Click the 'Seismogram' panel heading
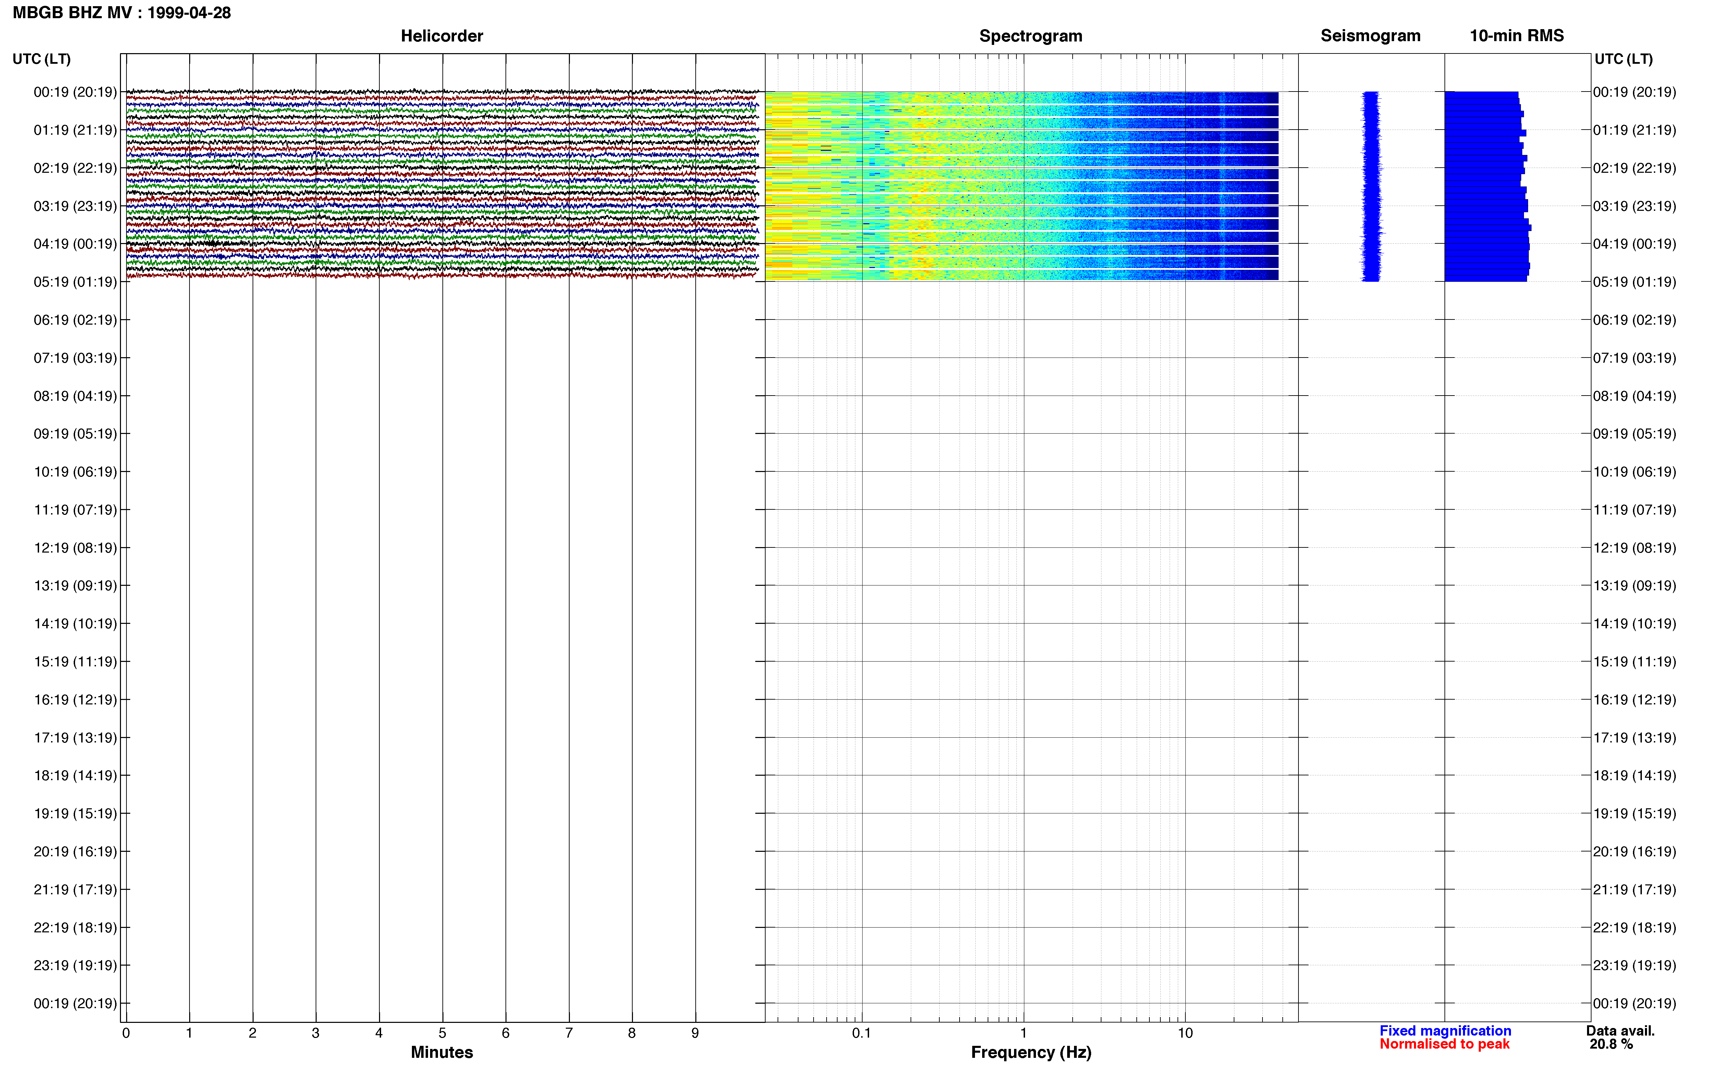 coord(1370,36)
